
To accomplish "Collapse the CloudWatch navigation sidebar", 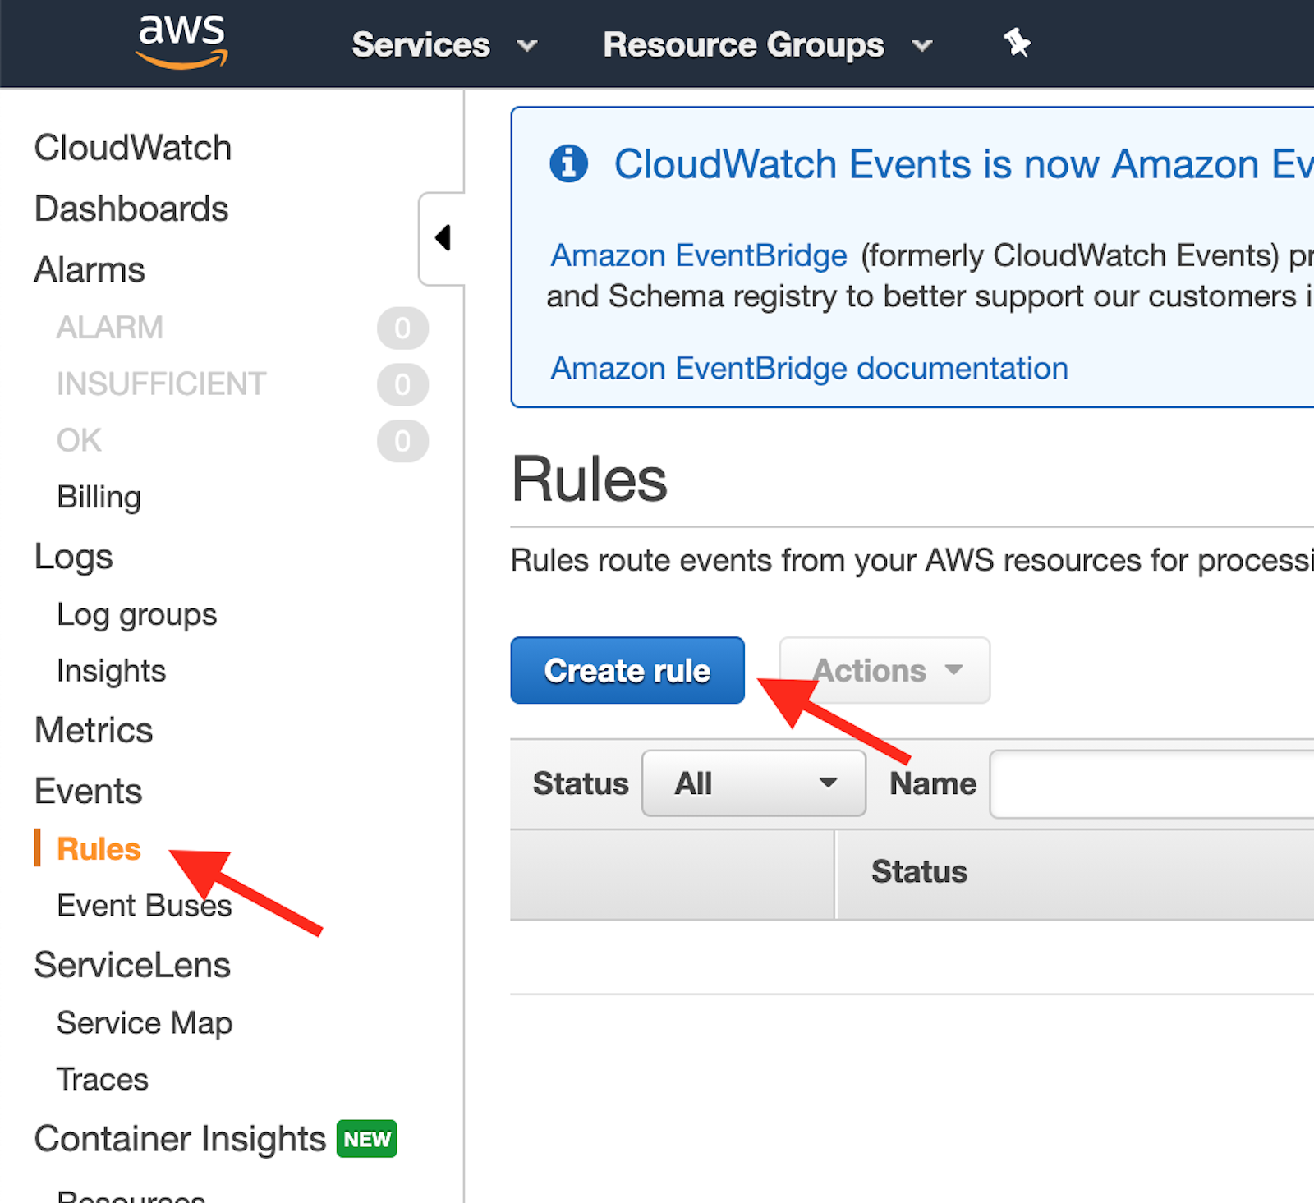I will [443, 236].
